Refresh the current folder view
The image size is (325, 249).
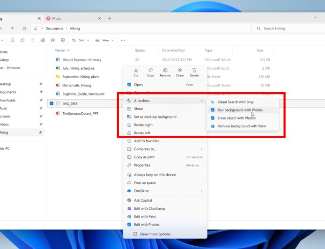[24, 29]
